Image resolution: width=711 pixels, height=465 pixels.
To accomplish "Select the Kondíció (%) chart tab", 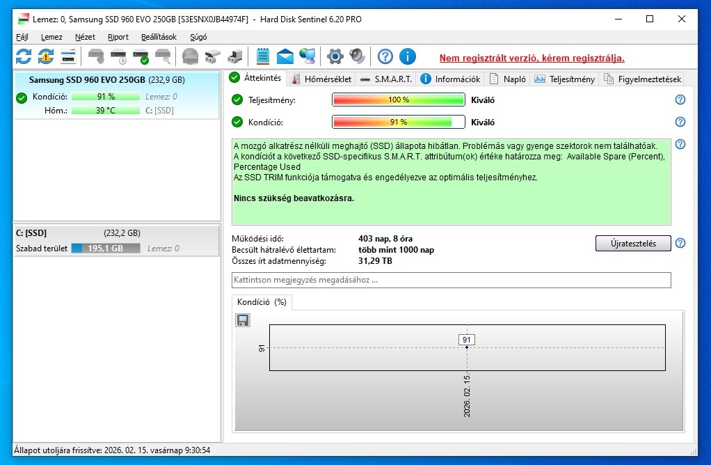I will [262, 302].
